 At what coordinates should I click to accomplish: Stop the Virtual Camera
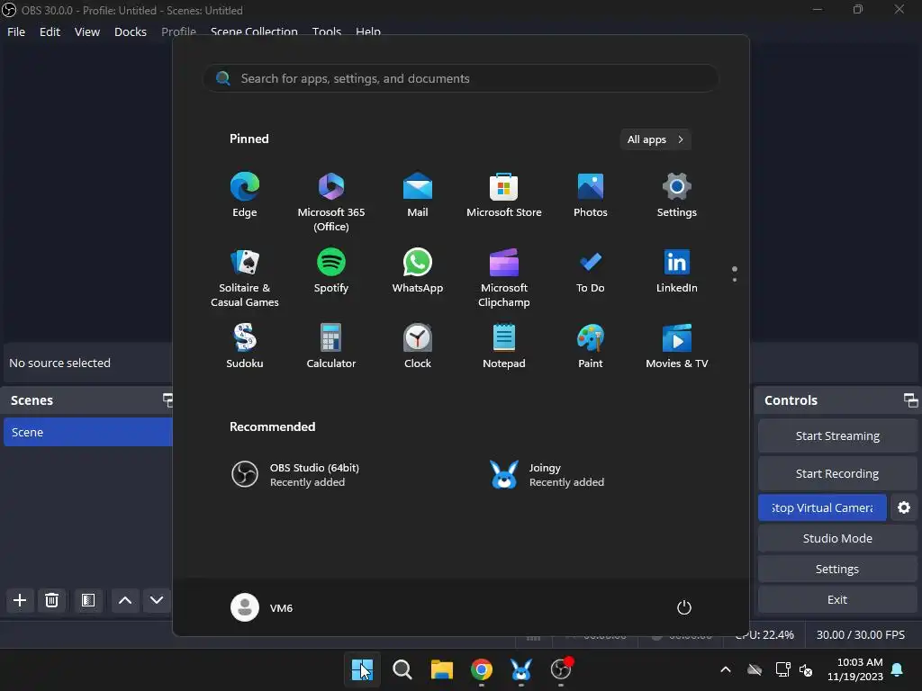pyautogui.click(x=822, y=507)
